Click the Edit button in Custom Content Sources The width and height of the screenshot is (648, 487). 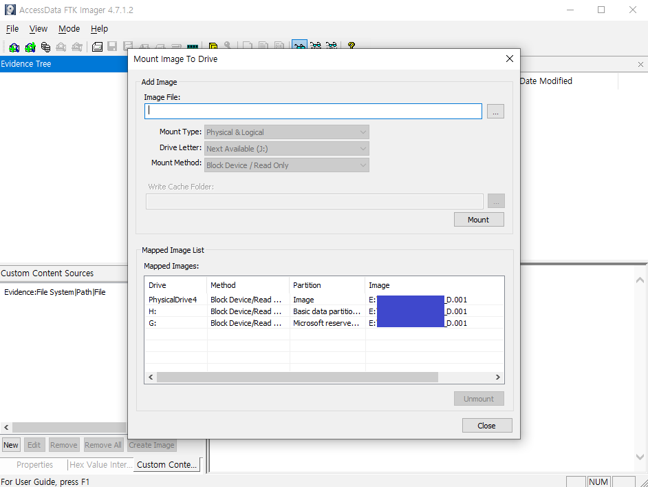[34, 445]
